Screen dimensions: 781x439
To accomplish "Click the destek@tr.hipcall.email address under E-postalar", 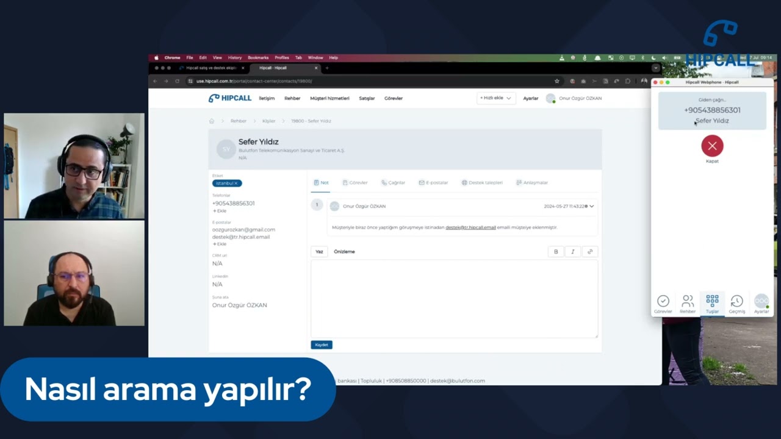I will coord(241,237).
